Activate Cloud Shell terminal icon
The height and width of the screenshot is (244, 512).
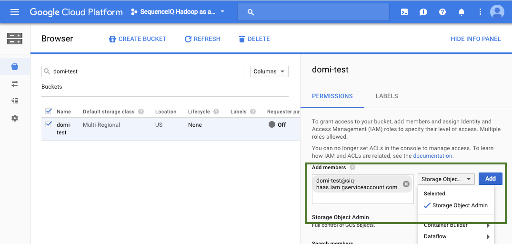pos(404,12)
